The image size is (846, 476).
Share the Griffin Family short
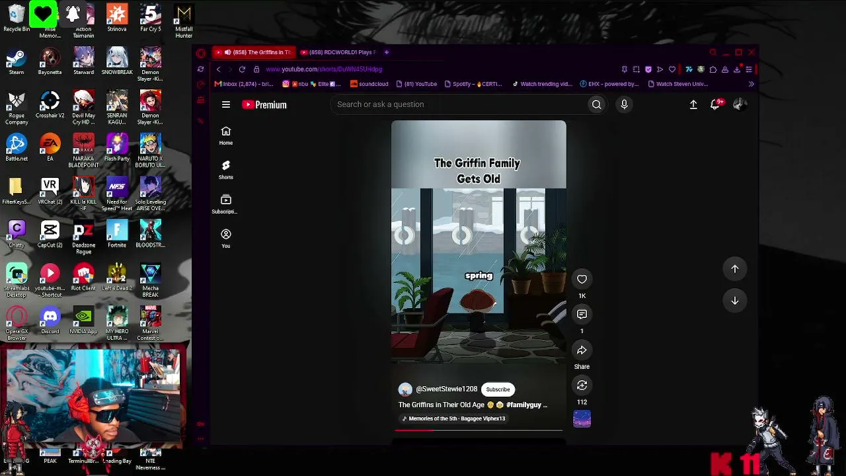point(582,350)
